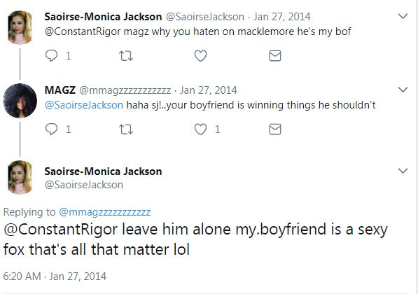Retweet the MAGZ tweet
418x294 pixels.
pos(126,129)
